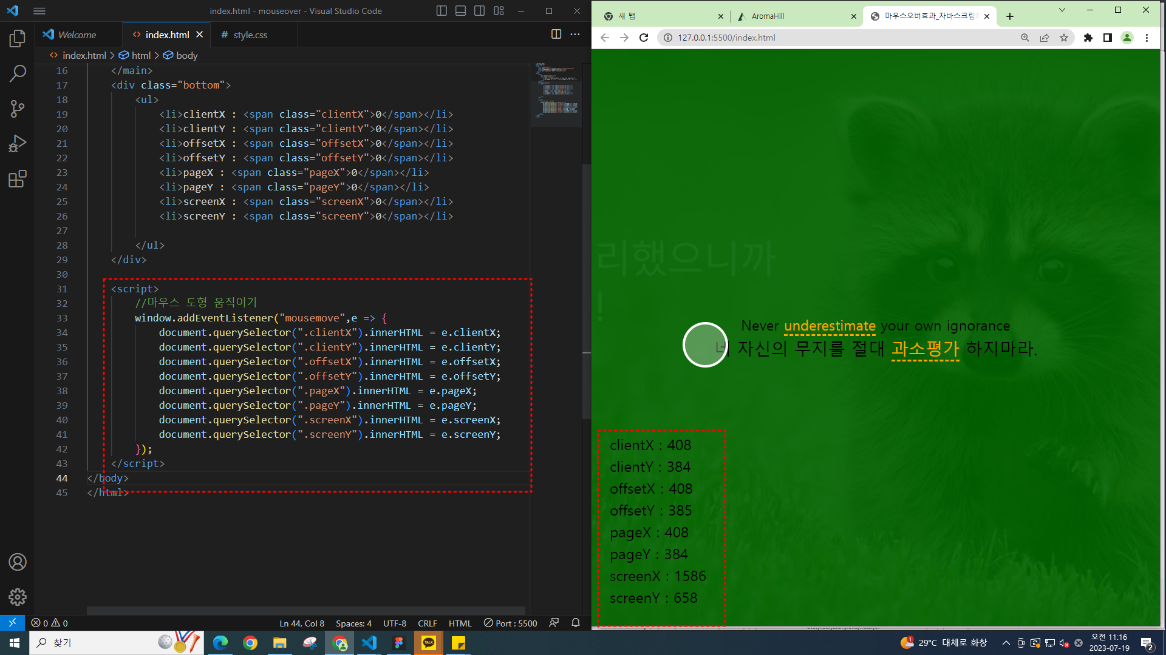Open the Explorer view in activity bar
Screen dimensions: 1166x655
tap(18, 39)
